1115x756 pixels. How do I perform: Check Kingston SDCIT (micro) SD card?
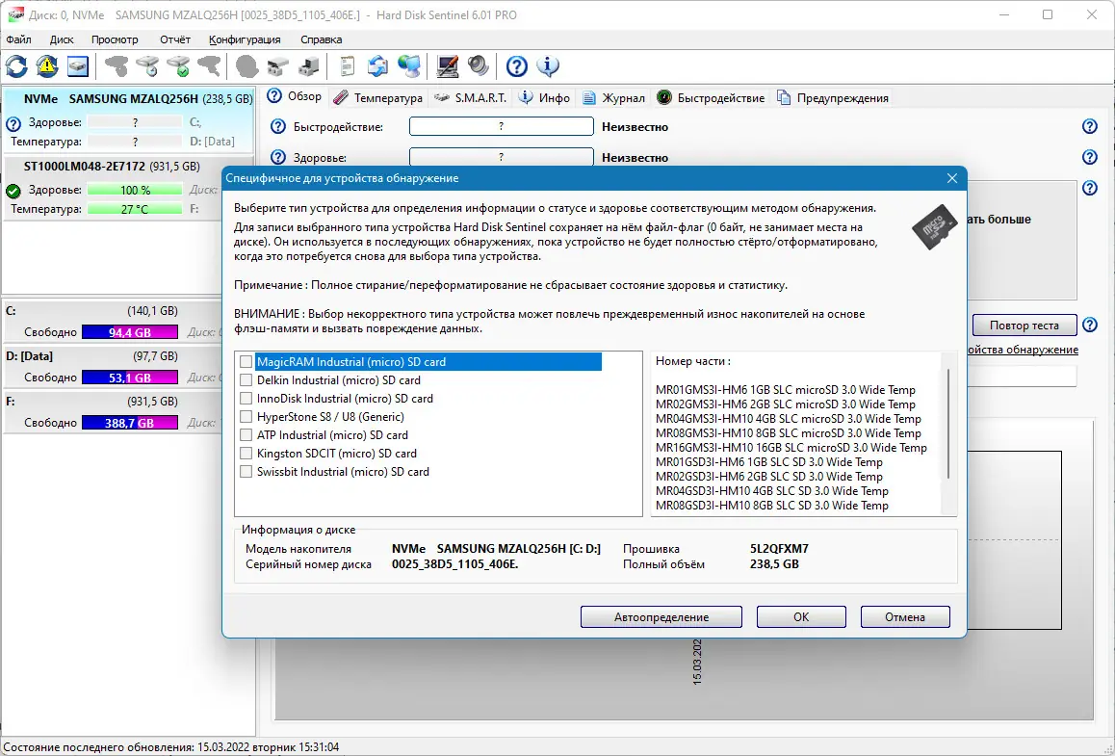(x=246, y=453)
